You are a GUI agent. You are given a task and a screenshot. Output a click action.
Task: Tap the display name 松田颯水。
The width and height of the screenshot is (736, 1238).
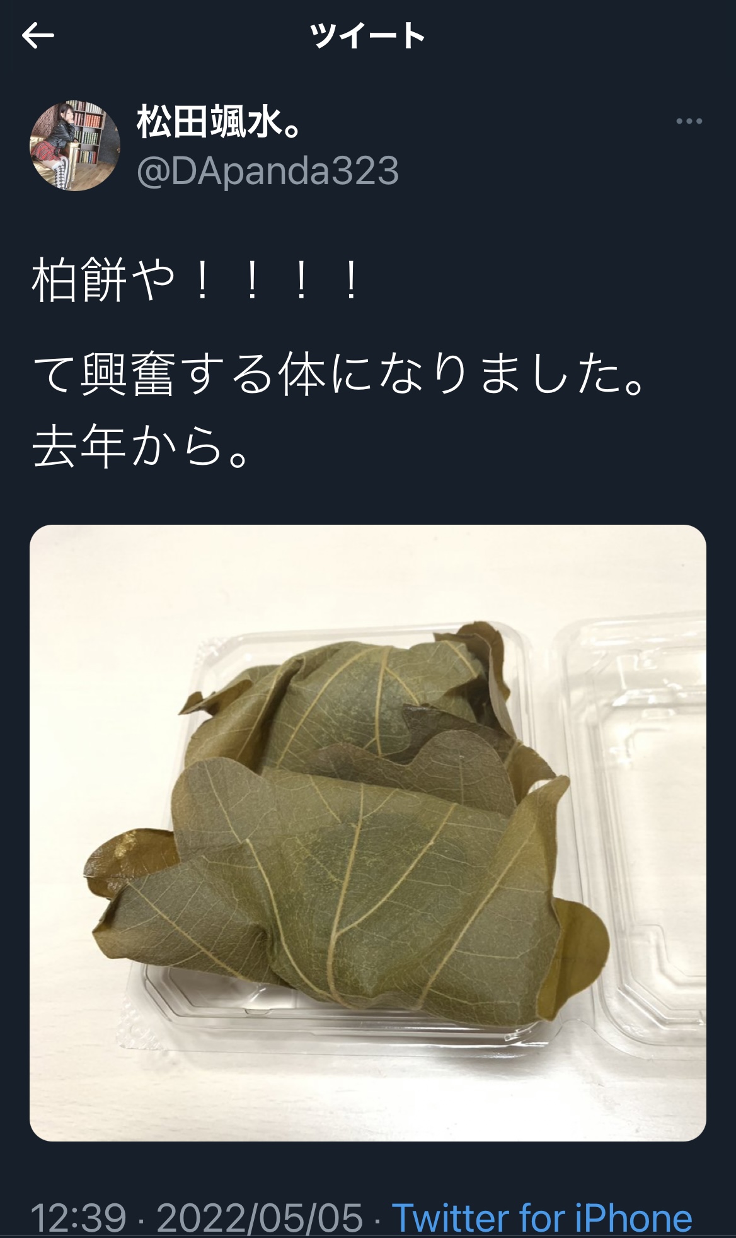218,122
